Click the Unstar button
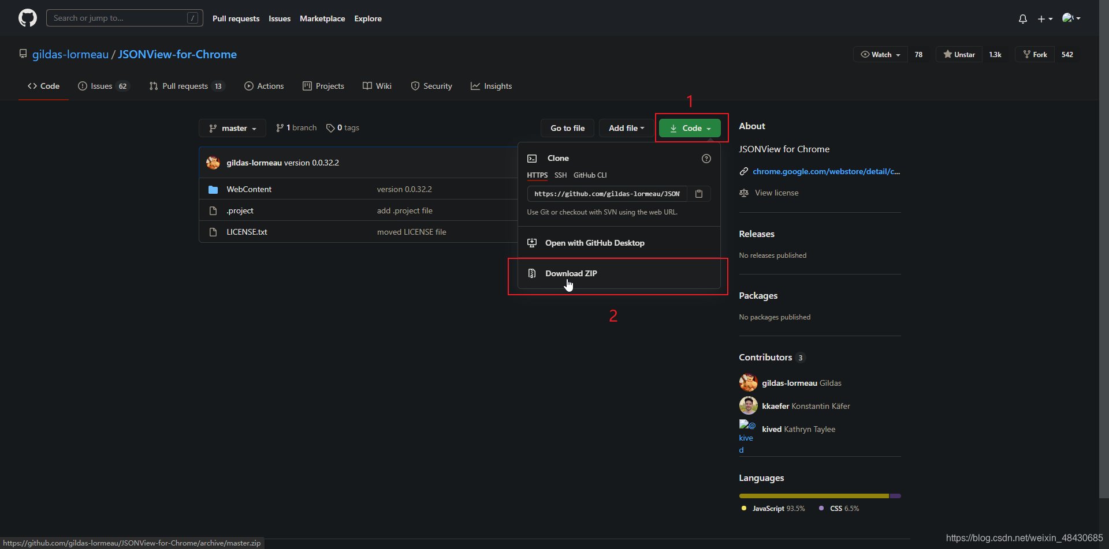Viewport: 1109px width, 549px height. (x=959, y=54)
